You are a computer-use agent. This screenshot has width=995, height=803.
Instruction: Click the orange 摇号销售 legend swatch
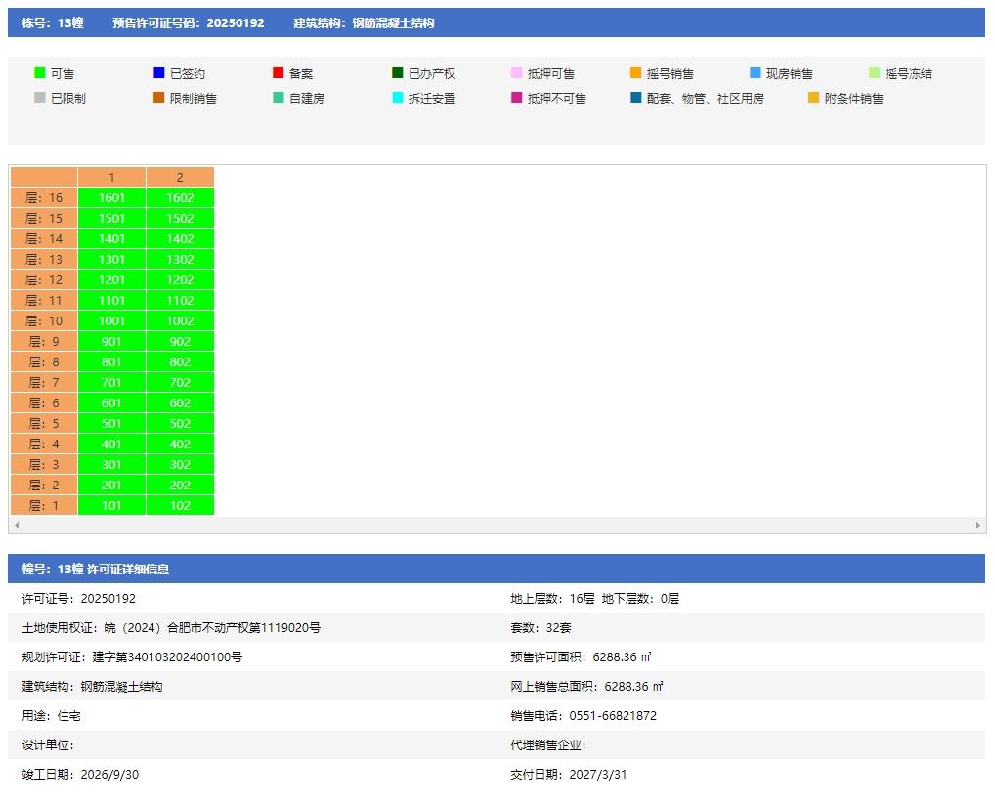click(x=636, y=73)
